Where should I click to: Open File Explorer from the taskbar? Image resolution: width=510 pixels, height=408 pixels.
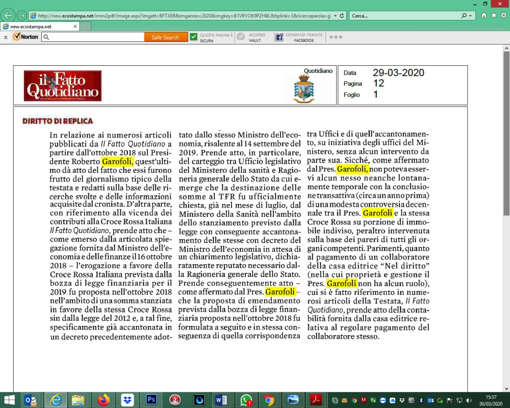pyautogui.click(x=78, y=400)
